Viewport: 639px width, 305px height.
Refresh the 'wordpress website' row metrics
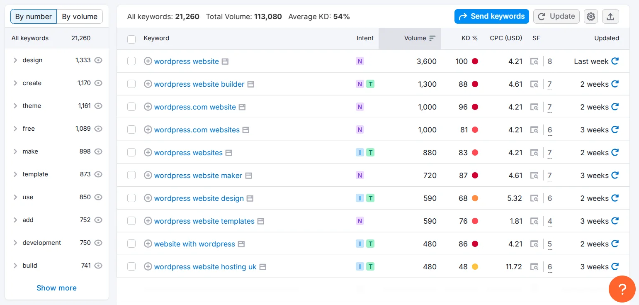(x=615, y=61)
